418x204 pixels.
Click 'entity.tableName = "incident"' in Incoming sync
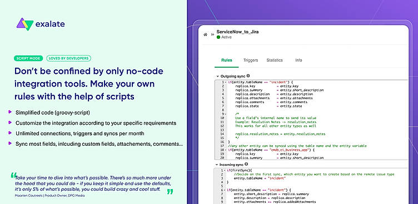tap(260, 178)
